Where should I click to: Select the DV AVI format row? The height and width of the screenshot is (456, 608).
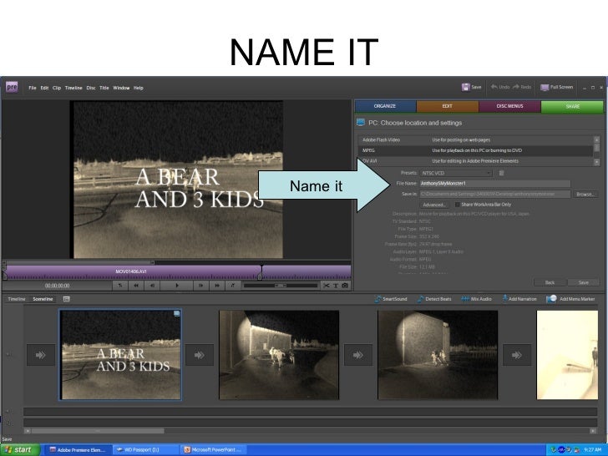click(x=475, y=161)
